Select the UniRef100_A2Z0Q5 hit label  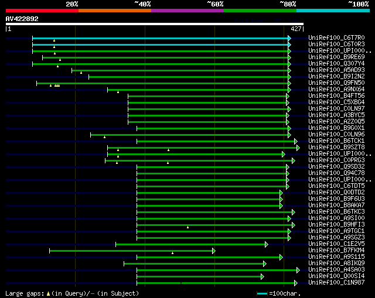click(x=336, y=122)
